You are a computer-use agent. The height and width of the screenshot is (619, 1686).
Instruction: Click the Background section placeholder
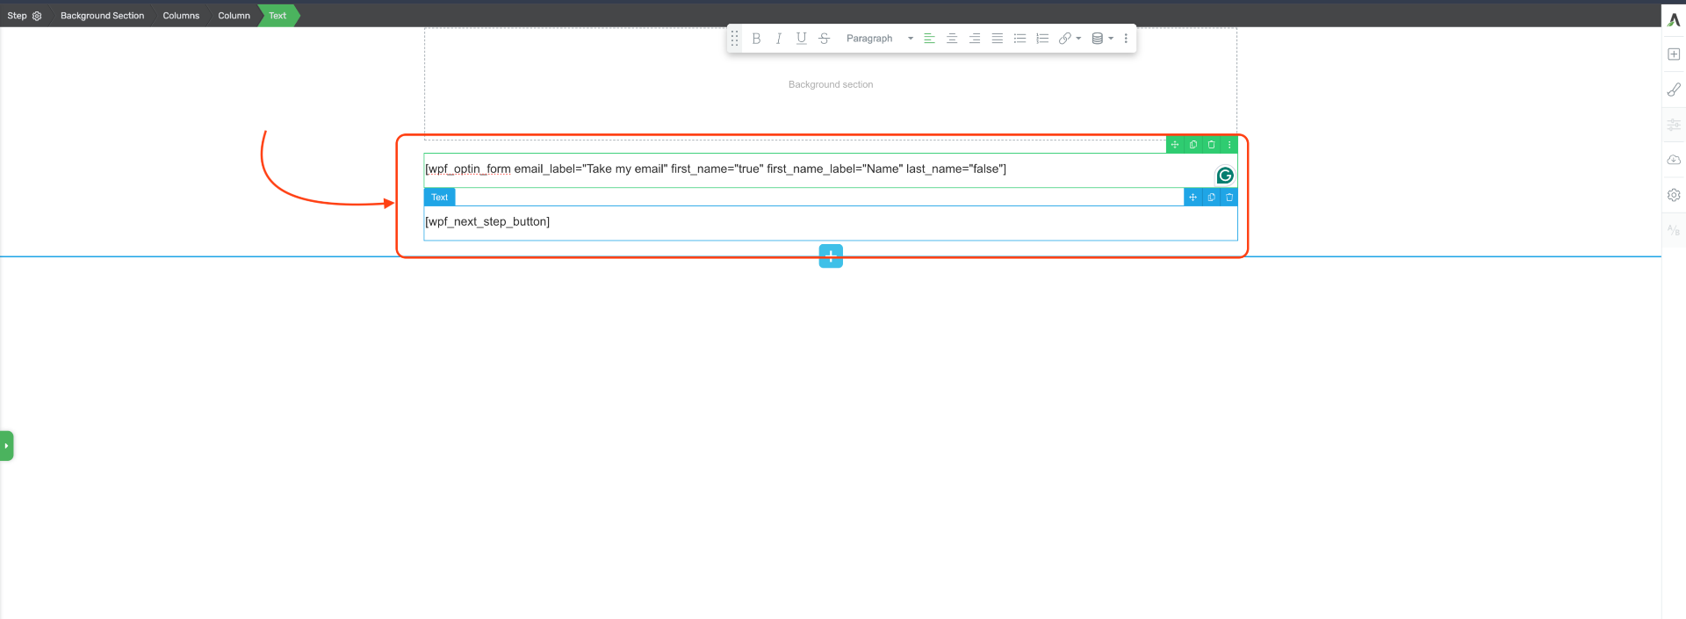click(831, 84)
